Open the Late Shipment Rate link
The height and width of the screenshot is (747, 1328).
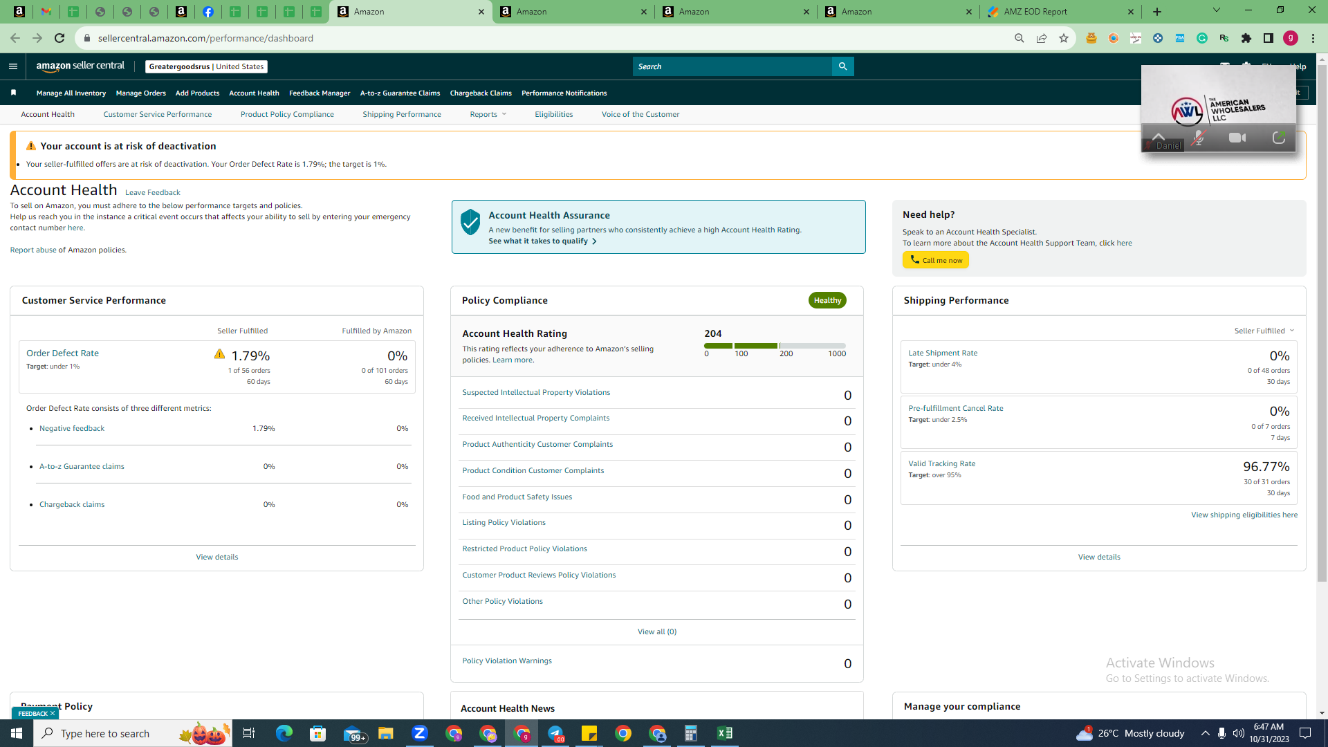(x=943, y=353)
